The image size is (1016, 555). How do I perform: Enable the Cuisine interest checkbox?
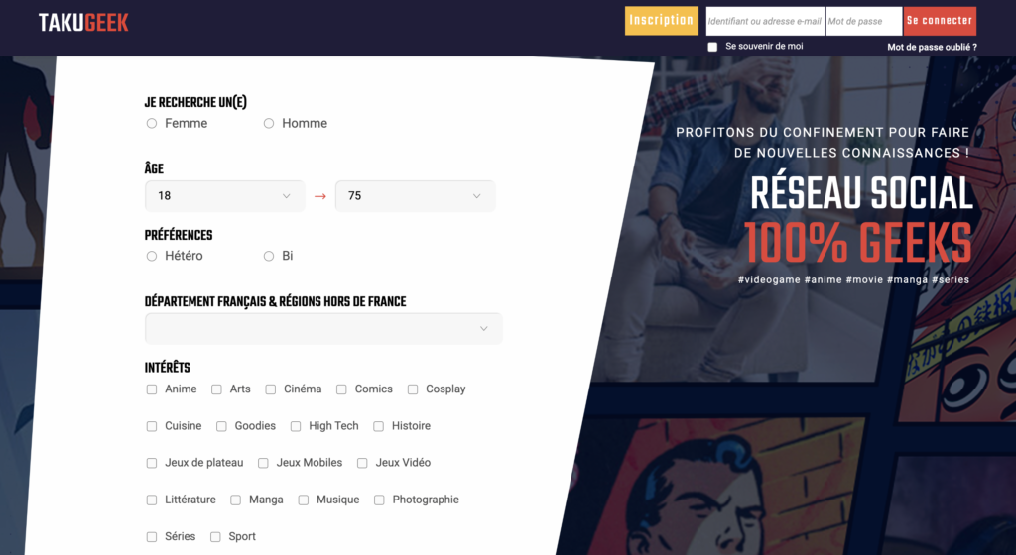point(152,426)
